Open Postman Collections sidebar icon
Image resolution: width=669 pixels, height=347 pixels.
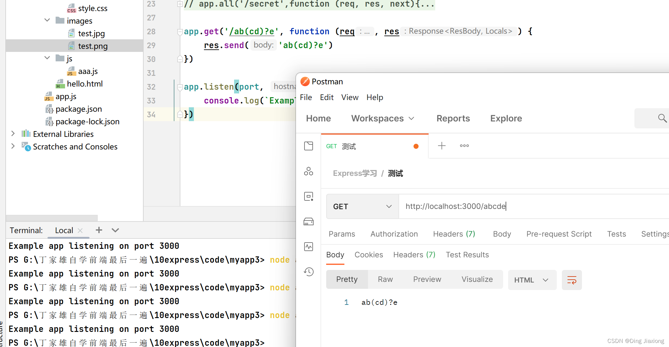point(309,146)
